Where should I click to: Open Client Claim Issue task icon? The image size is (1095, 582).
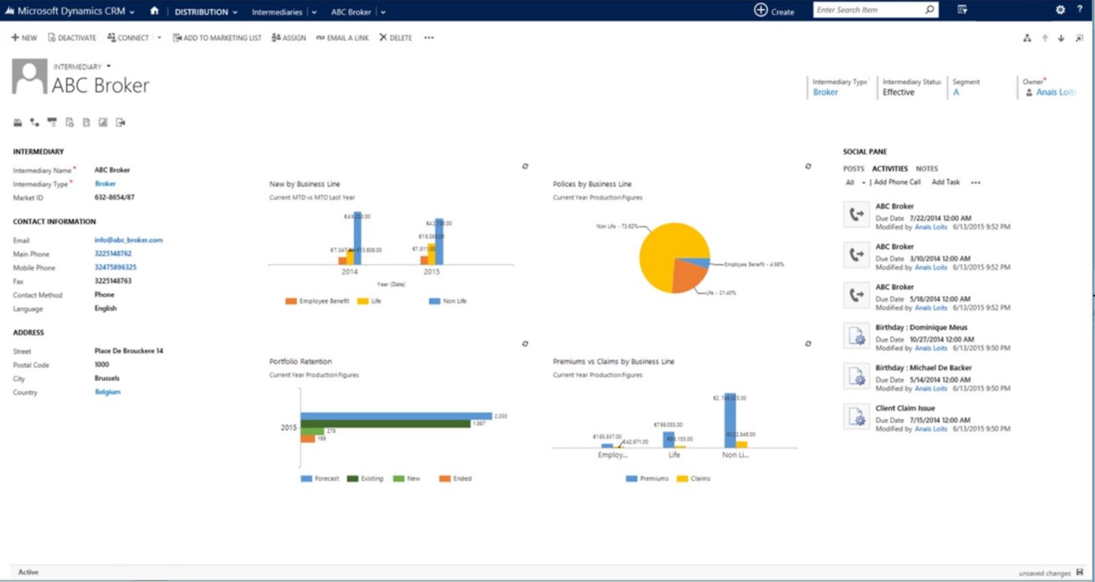tap(856, 416)
